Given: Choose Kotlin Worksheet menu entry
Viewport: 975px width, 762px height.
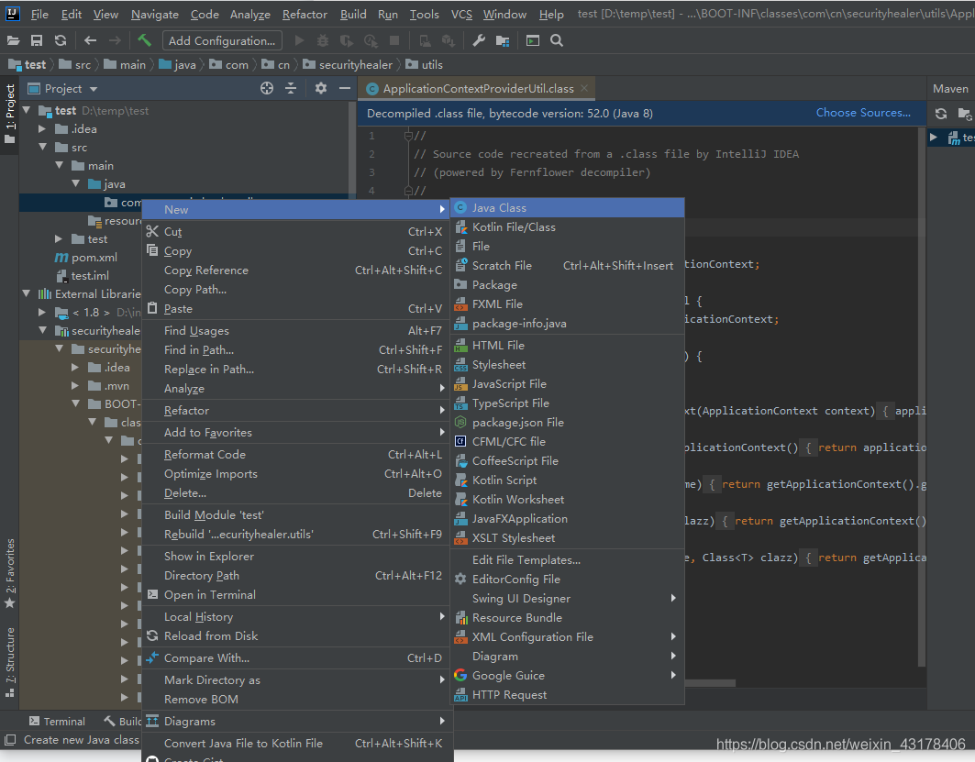Looking at the screenshot, I should click(567, 499).
